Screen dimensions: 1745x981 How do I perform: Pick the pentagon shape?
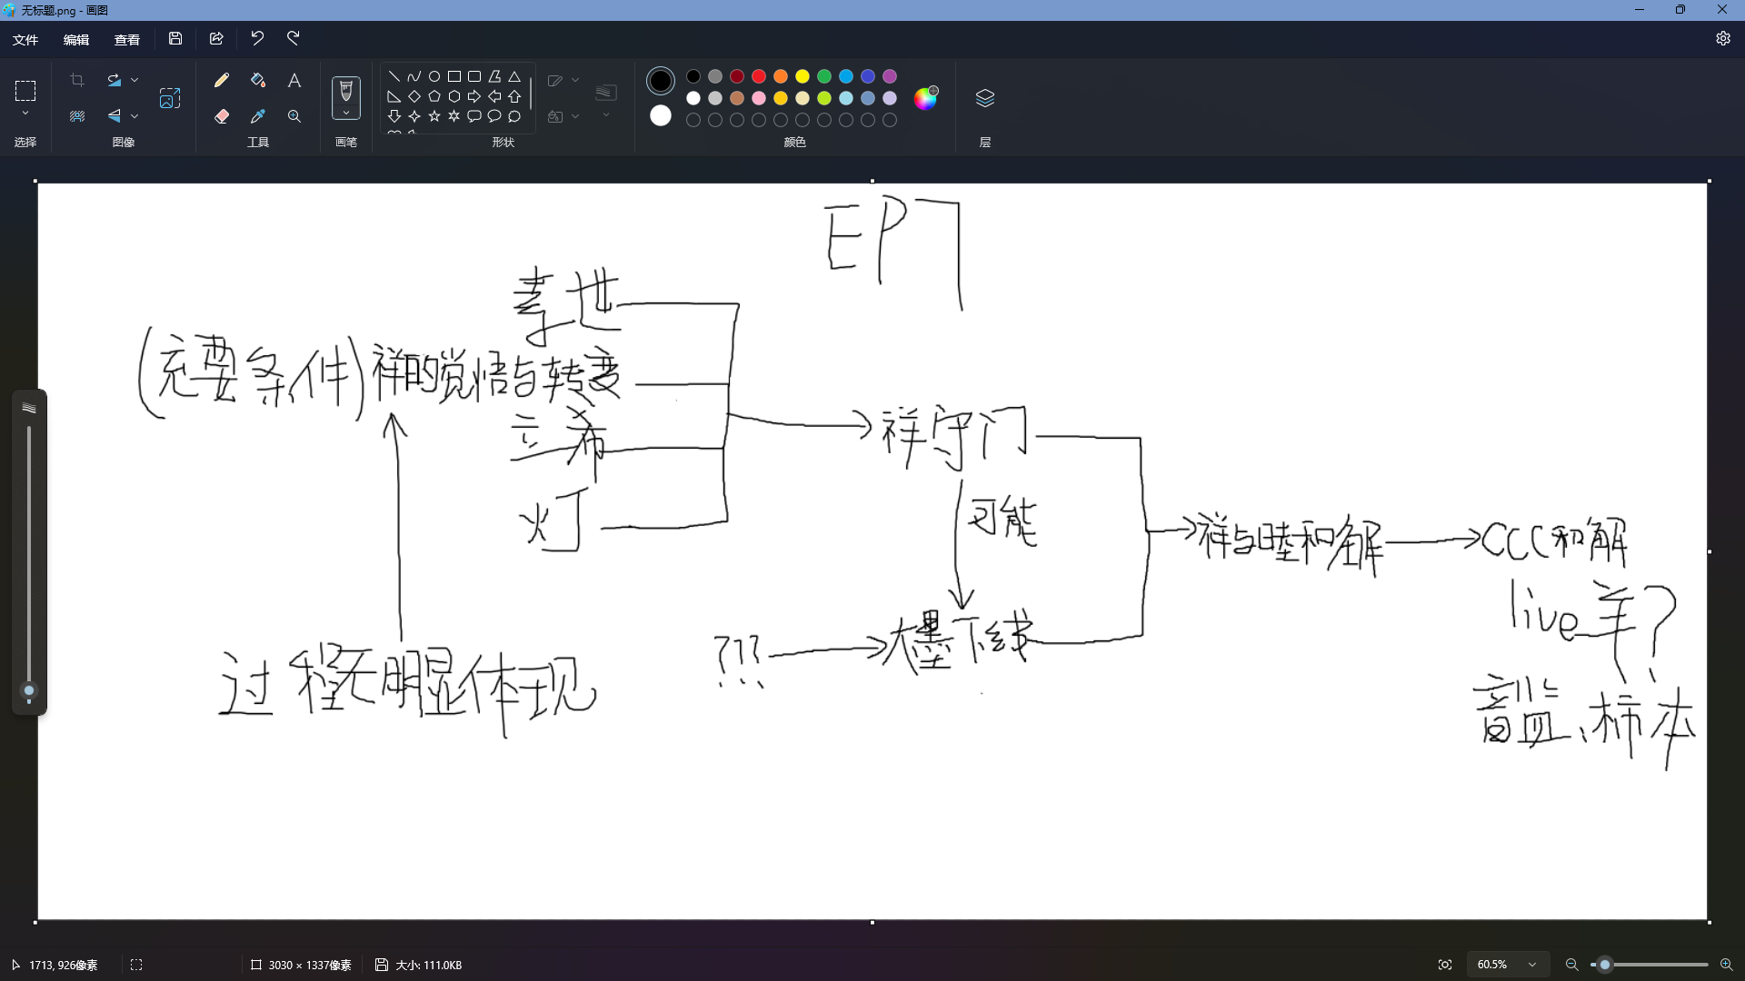point(434,96)
